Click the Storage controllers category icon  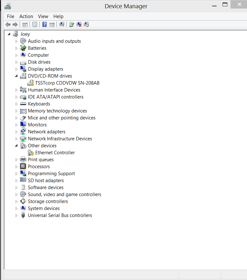point(23,201)
